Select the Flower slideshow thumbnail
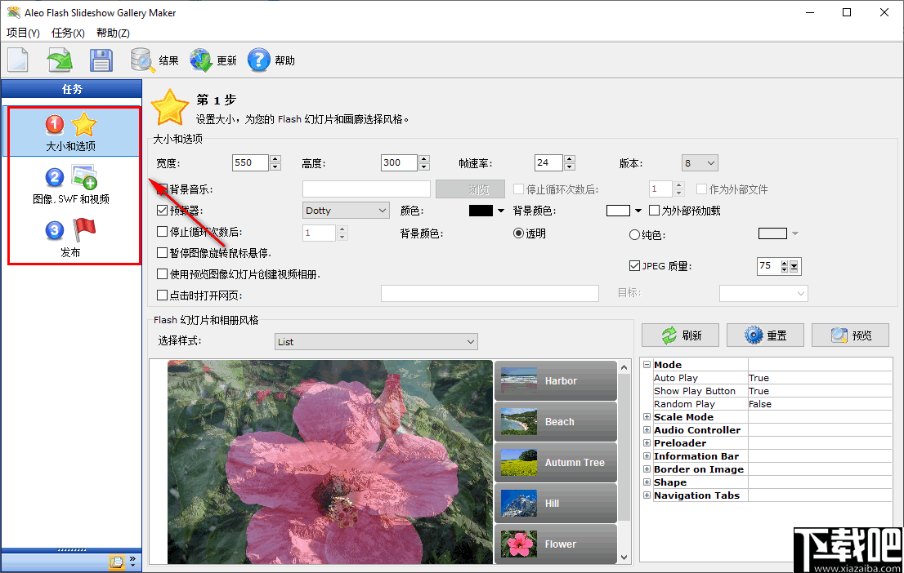904x573 pixels. [555, 544]
